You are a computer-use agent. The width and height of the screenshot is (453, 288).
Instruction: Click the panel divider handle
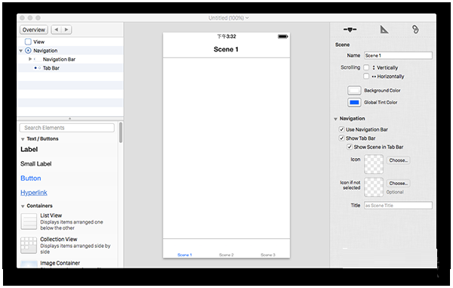point(70,119)
